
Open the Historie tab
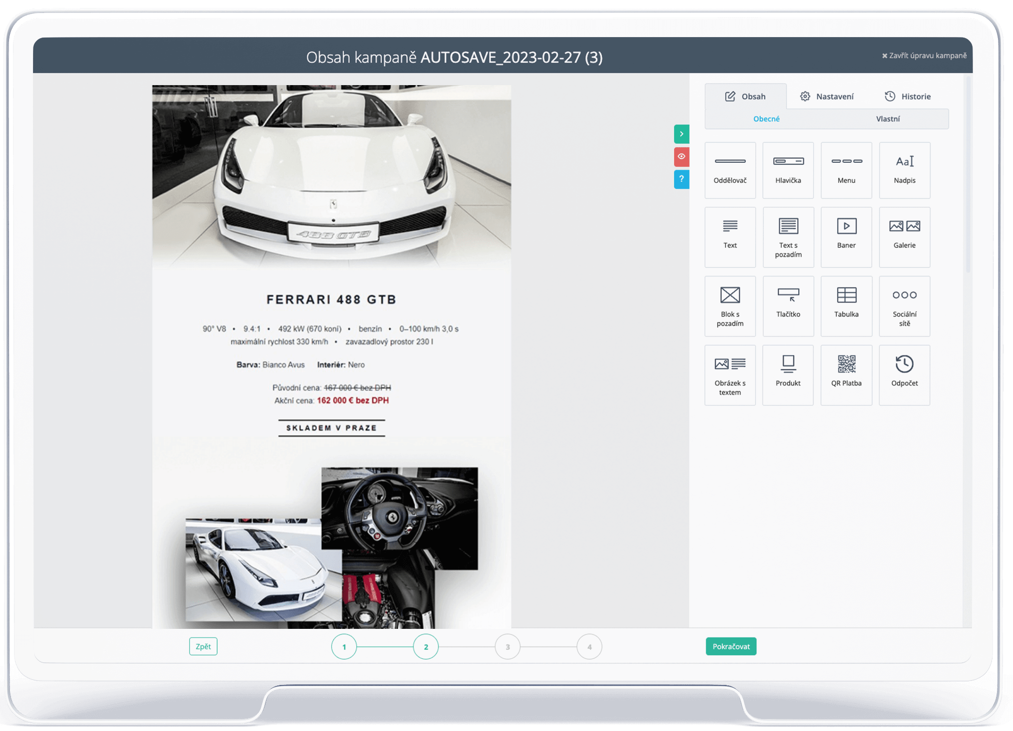point(907,96)
